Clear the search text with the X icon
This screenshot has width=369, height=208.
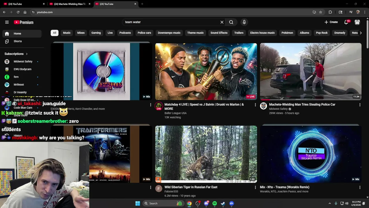222,22
